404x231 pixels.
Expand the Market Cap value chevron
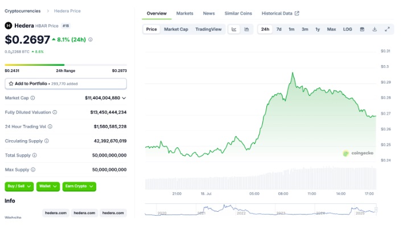(124, 98)
